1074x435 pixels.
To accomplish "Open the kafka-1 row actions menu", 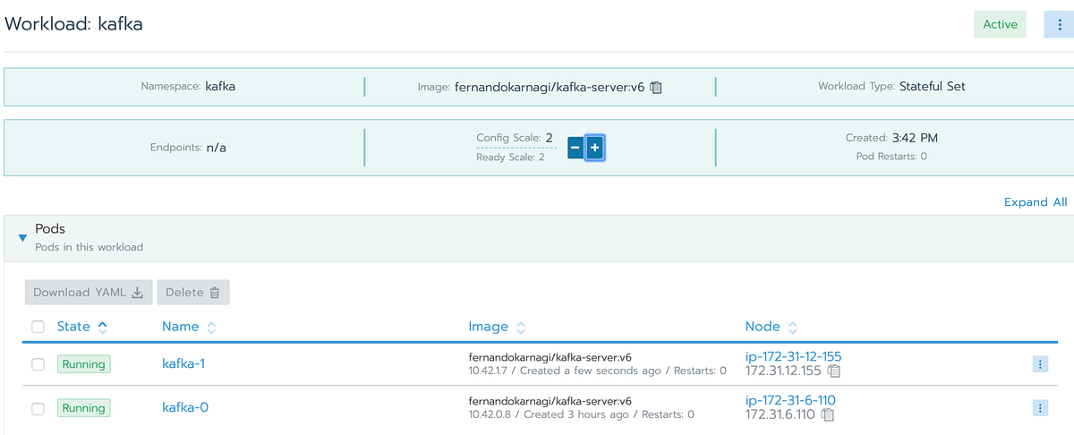I will point(1040,364).
